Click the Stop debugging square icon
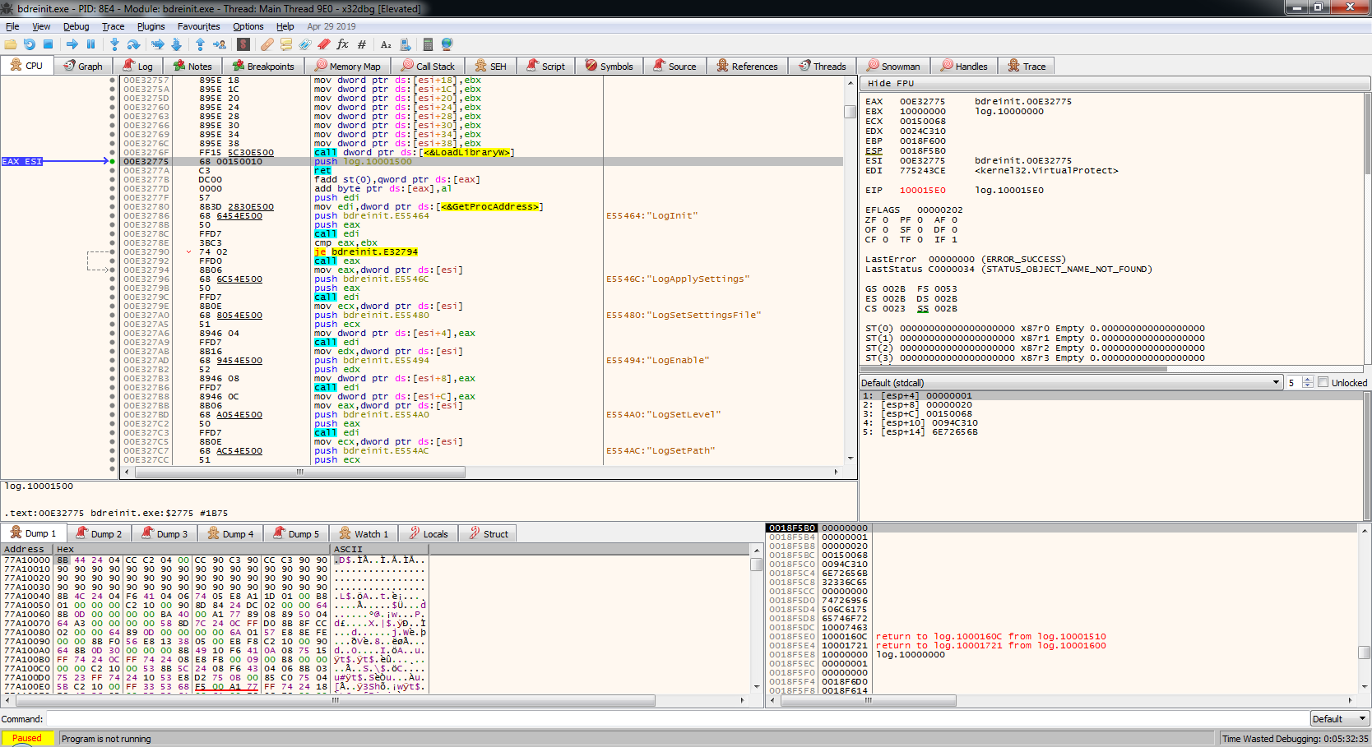Image resolution: width=1372 pixels, height=747 pixels. point(49,44)
